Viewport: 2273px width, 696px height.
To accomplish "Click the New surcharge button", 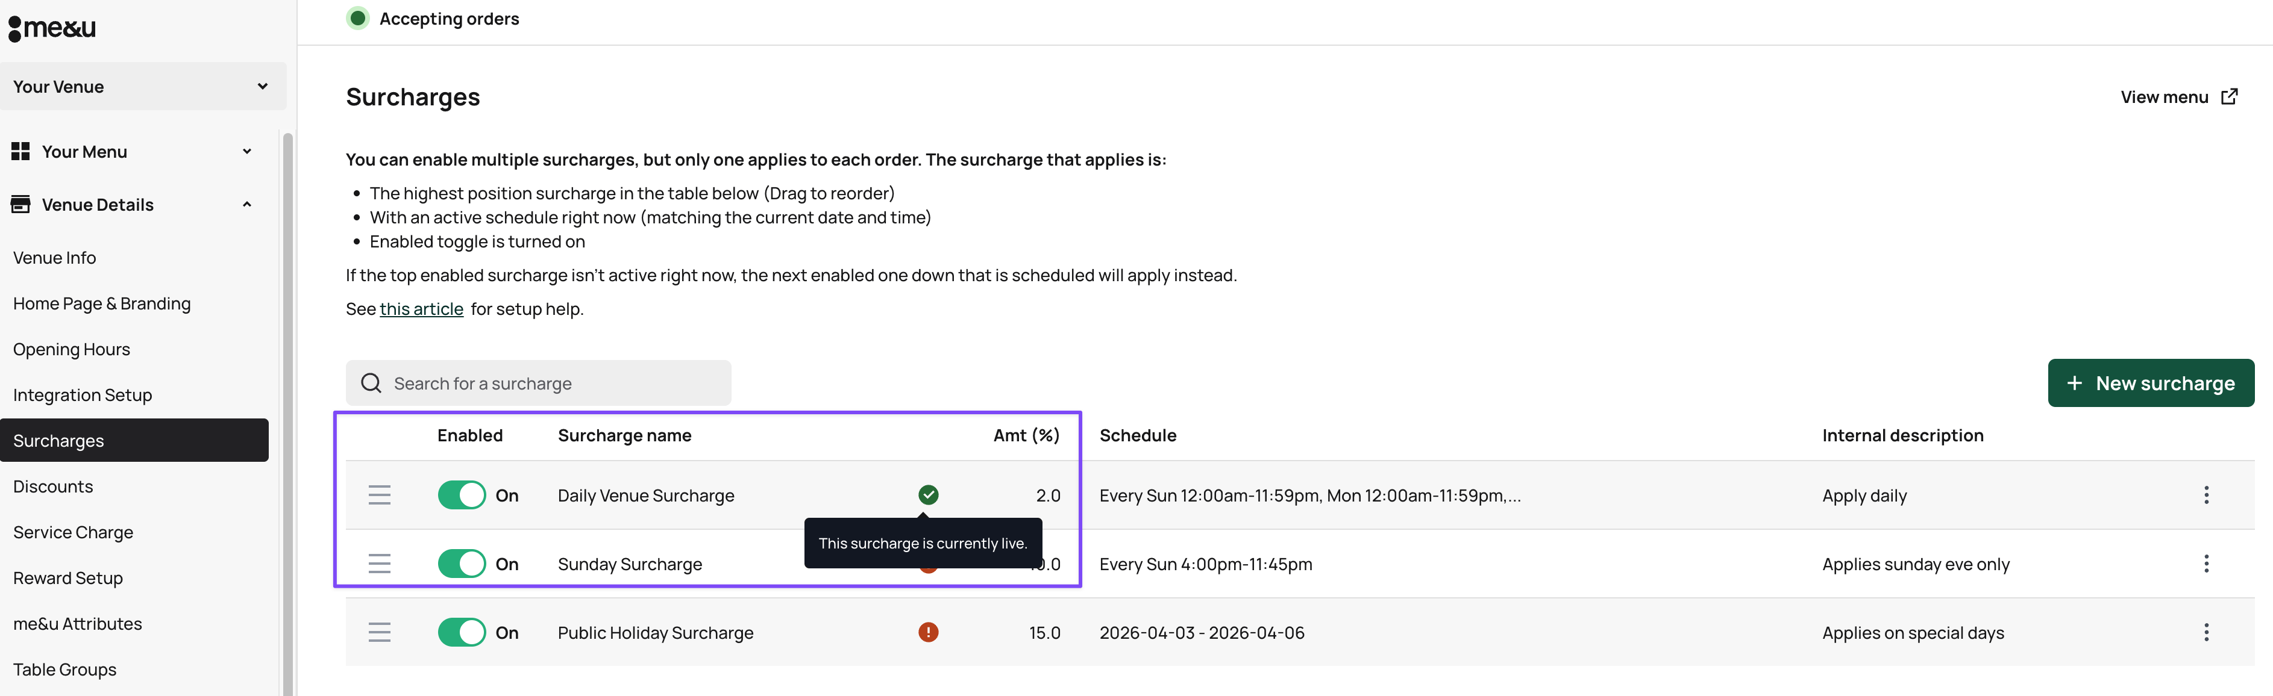I will 2150,383.
